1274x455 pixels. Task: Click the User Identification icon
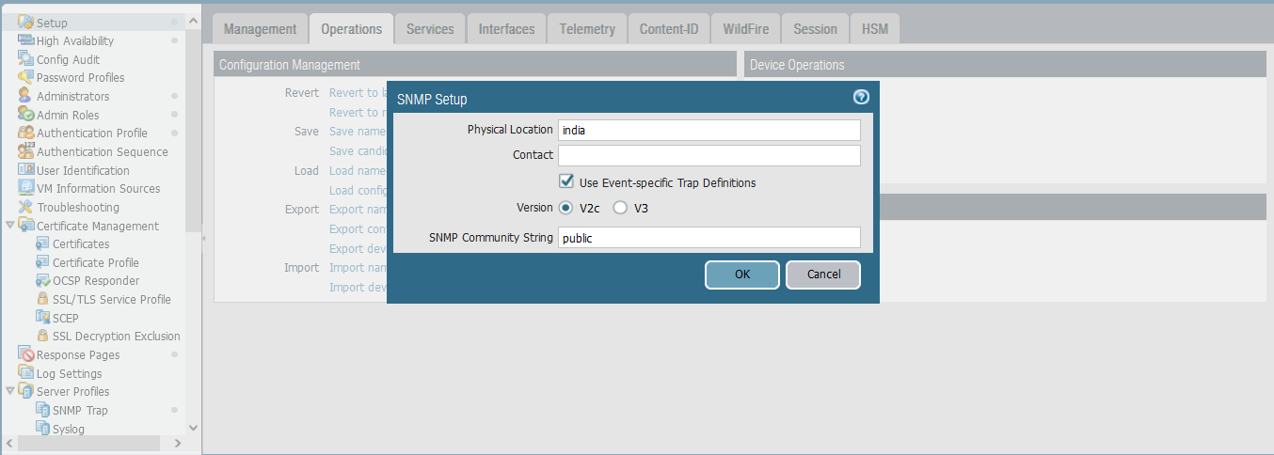pyautogui.click(x=26, y=170)
